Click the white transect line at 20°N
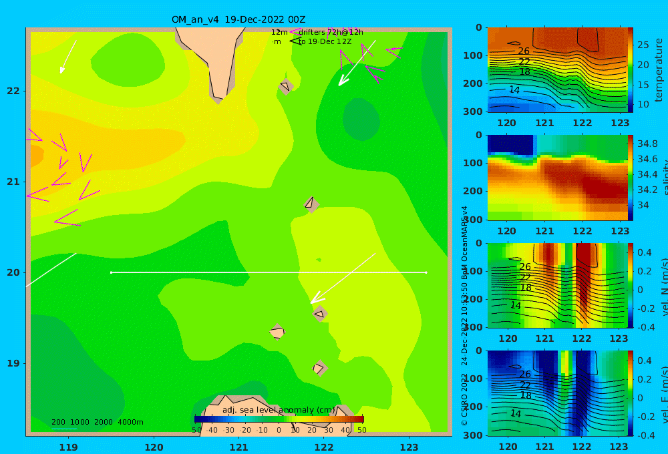668x454 pixels. [x=269, y=272]
